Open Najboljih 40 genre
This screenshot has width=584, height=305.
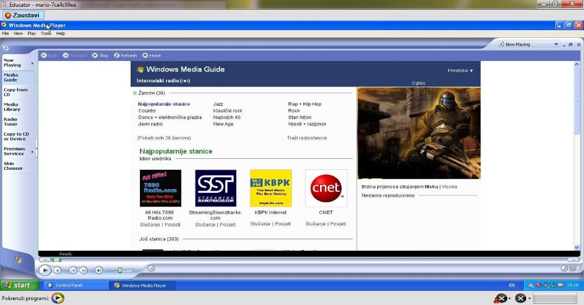(227, 117)
